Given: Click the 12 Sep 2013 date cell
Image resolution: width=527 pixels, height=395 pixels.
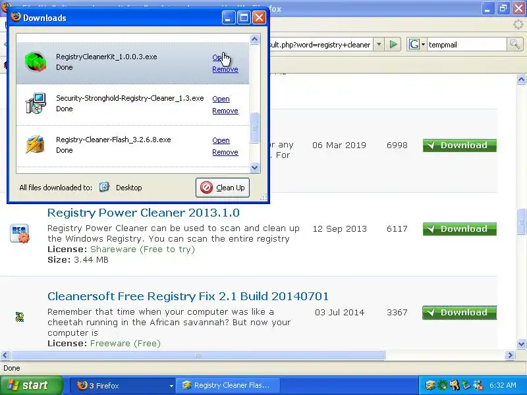Looking at the screenshot, I should 339,229.
